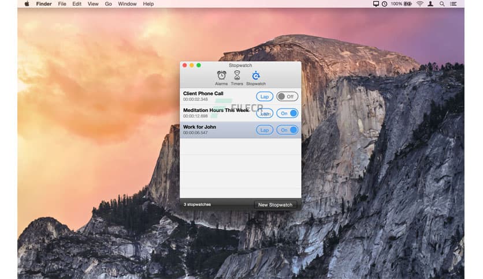Open the File menu
Image resolution: width=483 pixels, height=279 pixels.
coord(62,3)
